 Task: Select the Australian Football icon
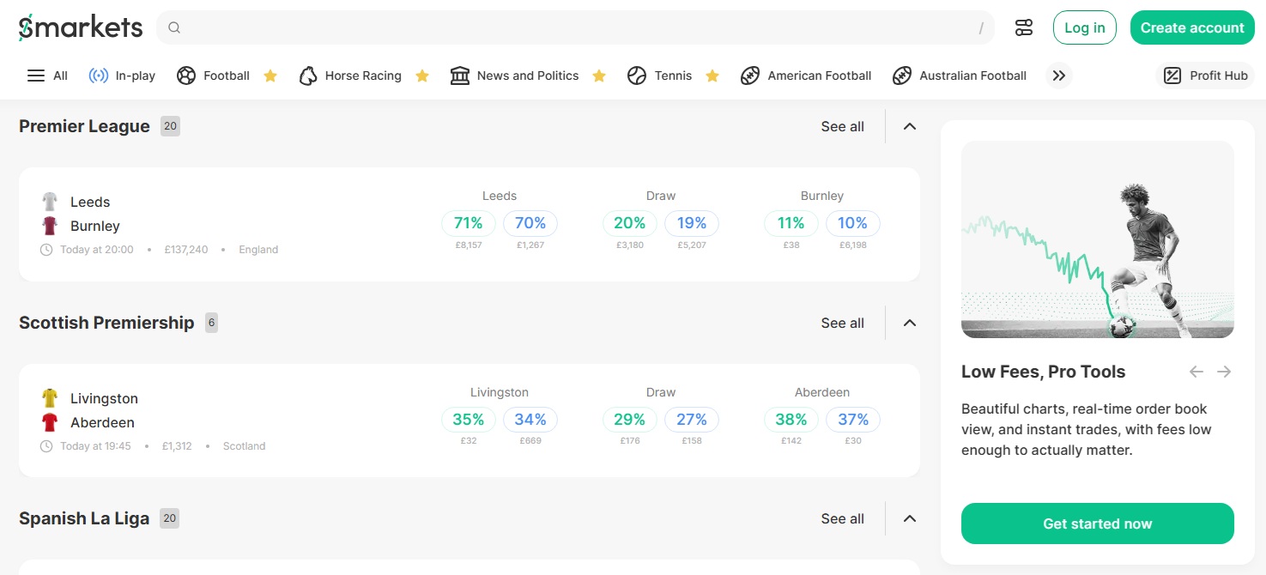(x=902, y=76)
